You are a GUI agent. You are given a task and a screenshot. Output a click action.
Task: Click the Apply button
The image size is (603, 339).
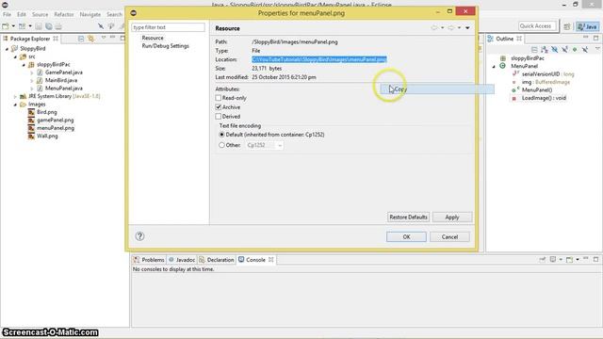point(452,218)
